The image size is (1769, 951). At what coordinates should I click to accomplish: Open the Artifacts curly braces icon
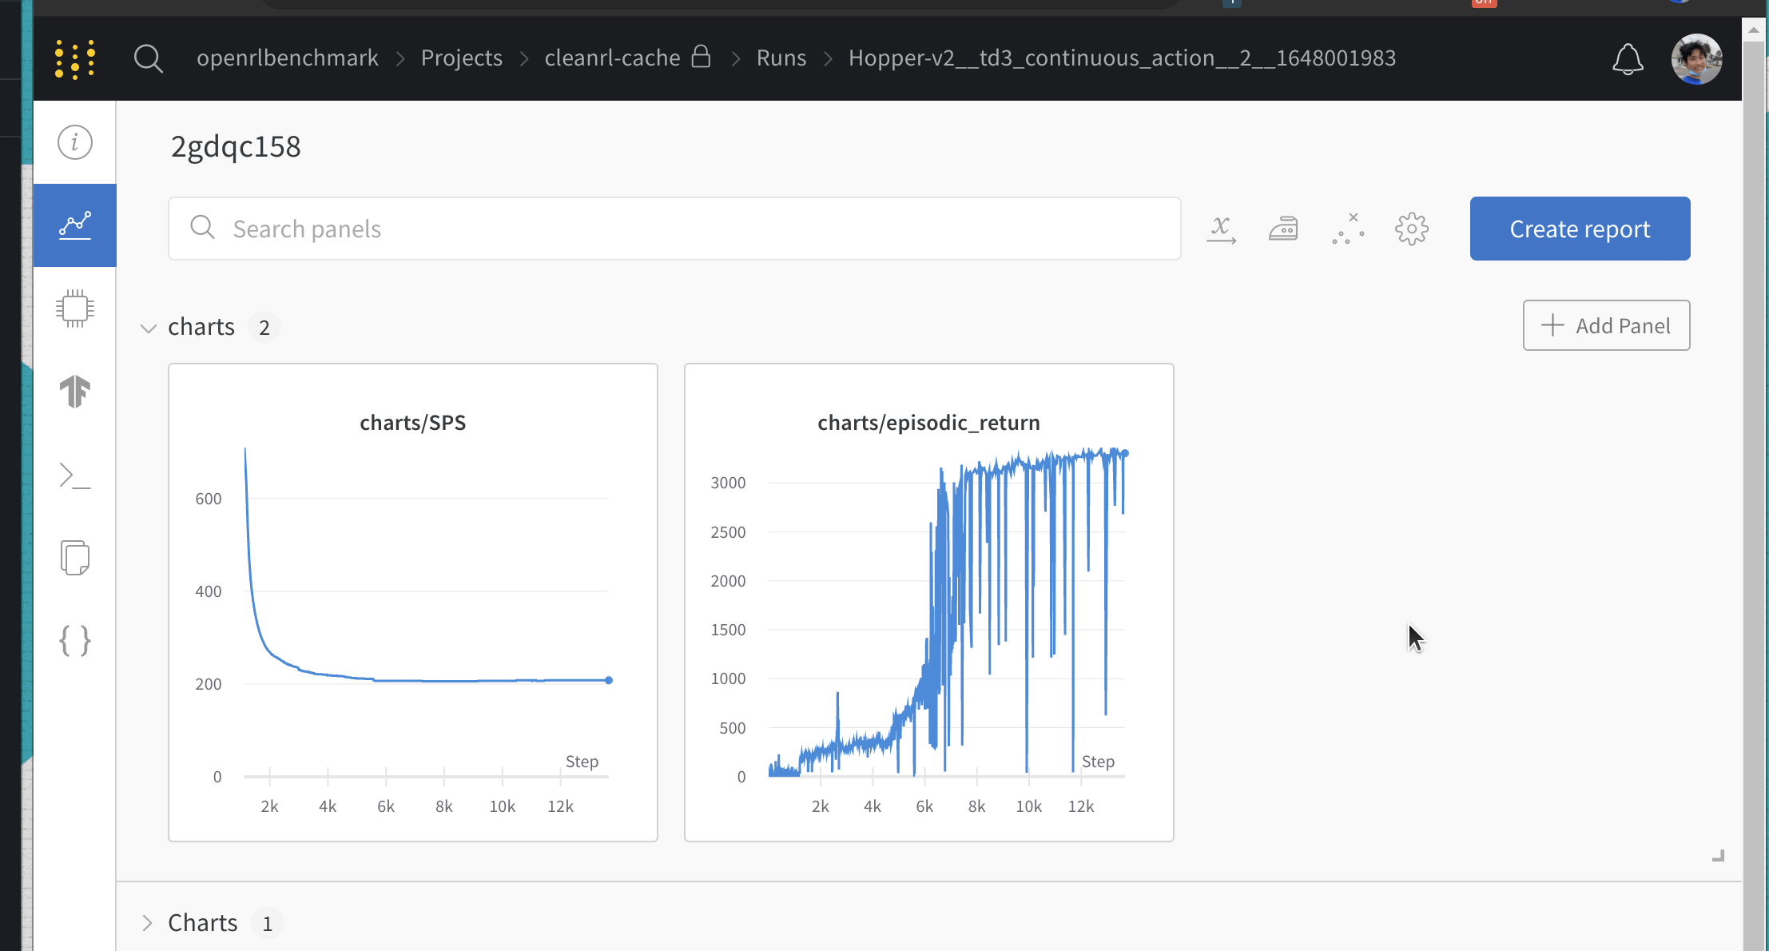[x=74, y=641]
